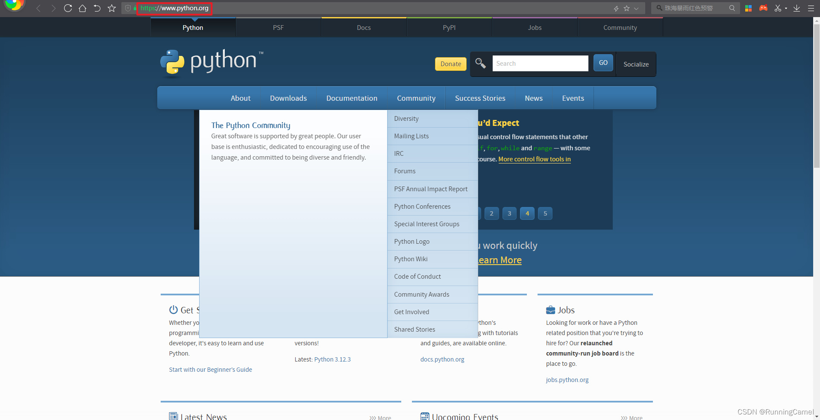Choose Python Wiki from the submenu
The width and height of the screenshot is (820, 420).
click(x=432, y=259)
